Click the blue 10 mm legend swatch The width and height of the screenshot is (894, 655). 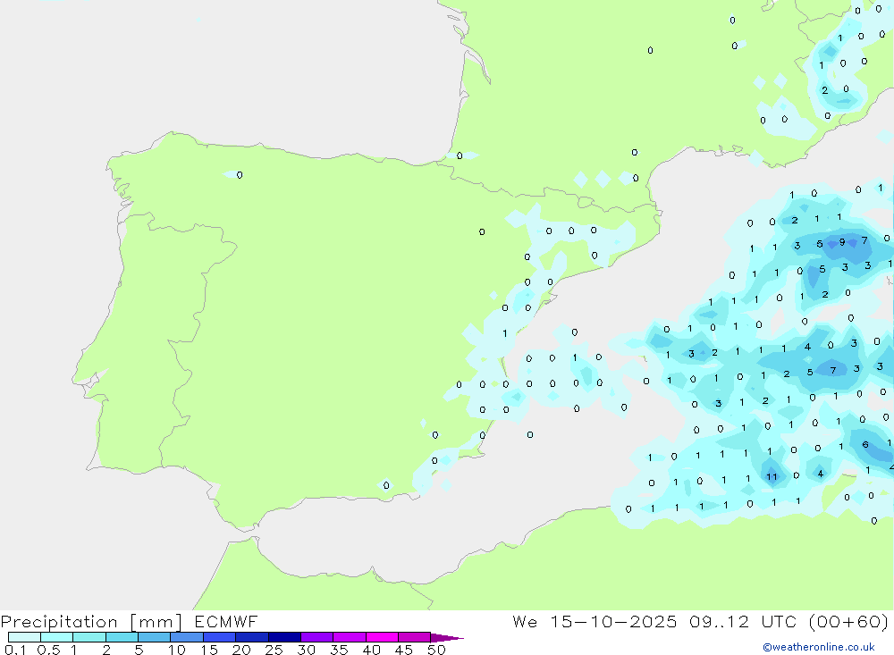187,637
